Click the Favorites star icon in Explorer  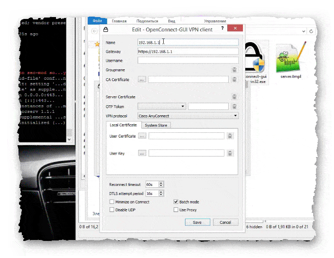[x=97, y=44]
